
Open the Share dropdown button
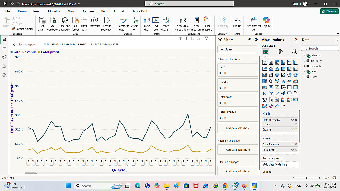tap(329, 11)
